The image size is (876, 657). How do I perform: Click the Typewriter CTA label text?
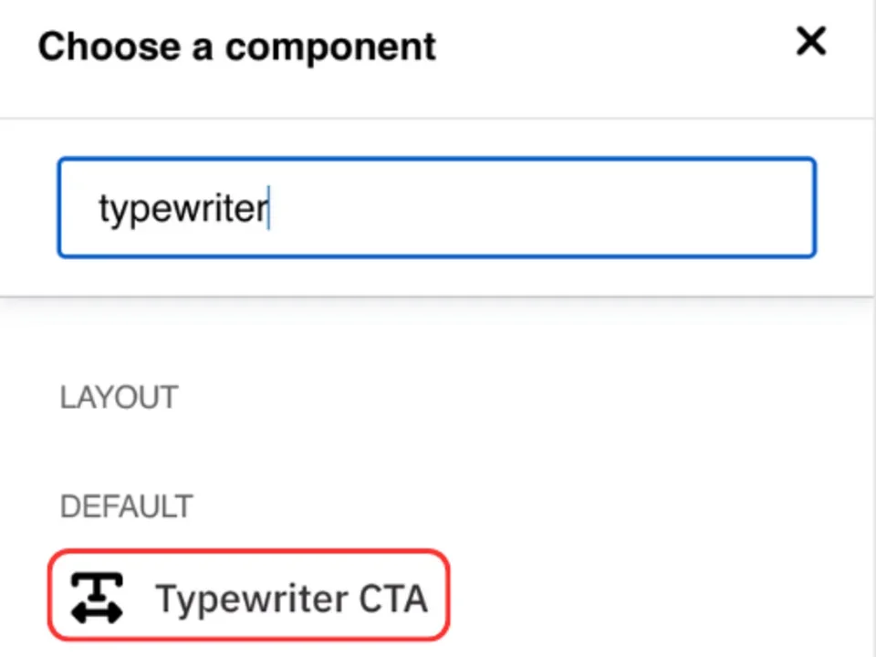(292, 598)
